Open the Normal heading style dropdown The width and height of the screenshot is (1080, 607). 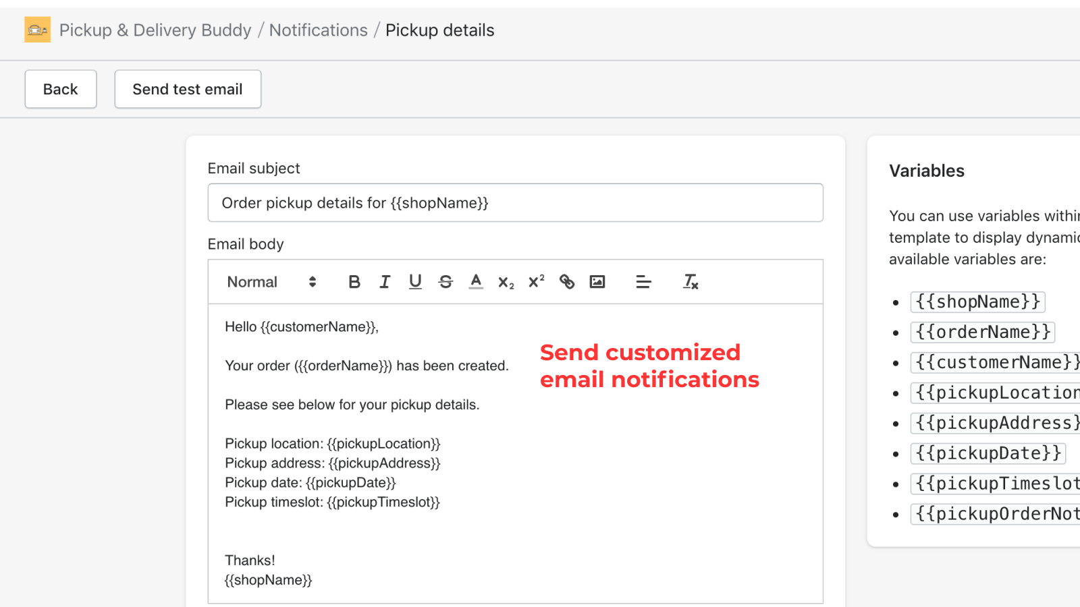[271, 282]
